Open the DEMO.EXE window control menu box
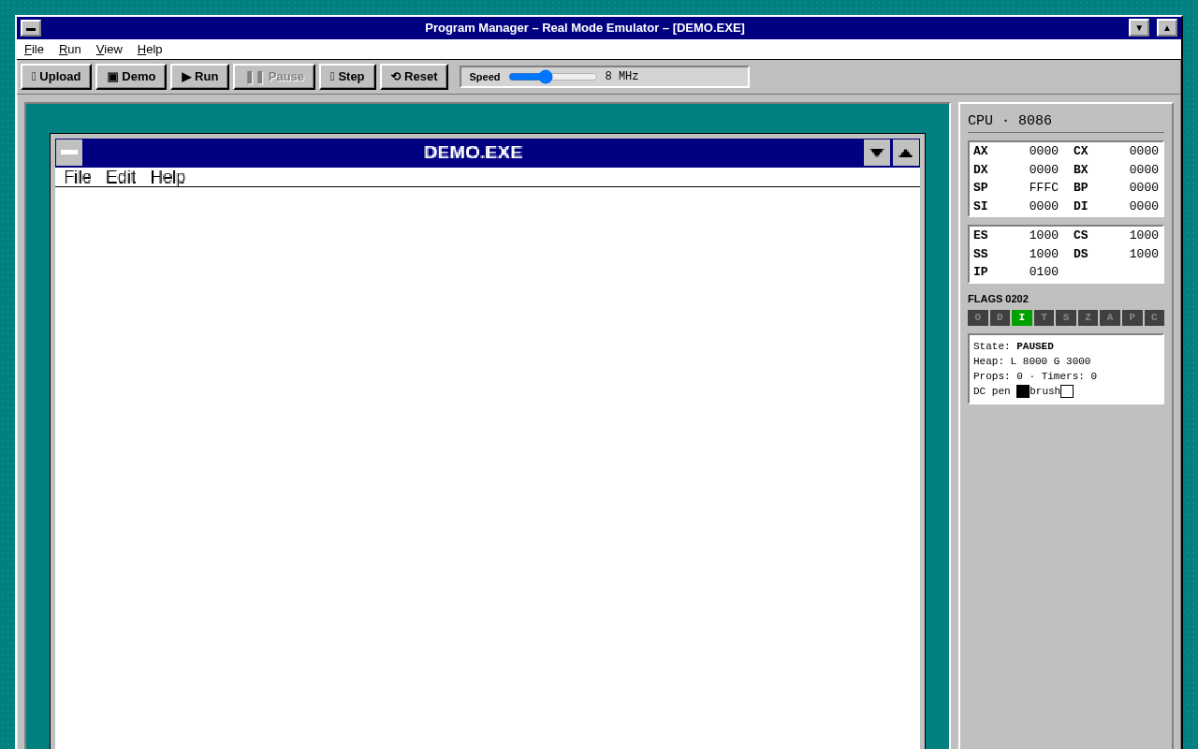 coord(69,153)
